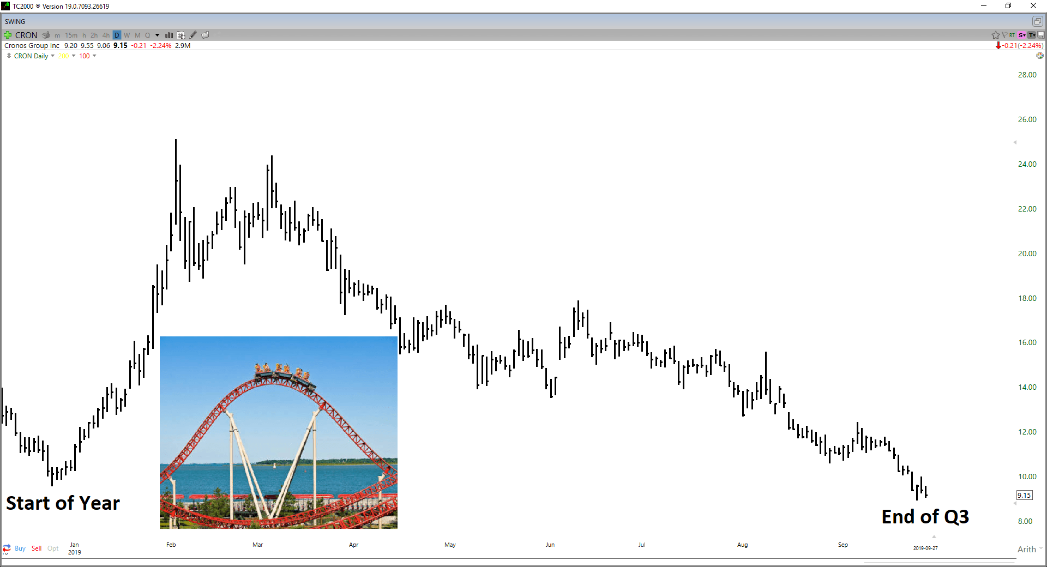Click the save layout floppy icon
Screen dimensions: 1047x567
click(x=1041, y=35)
